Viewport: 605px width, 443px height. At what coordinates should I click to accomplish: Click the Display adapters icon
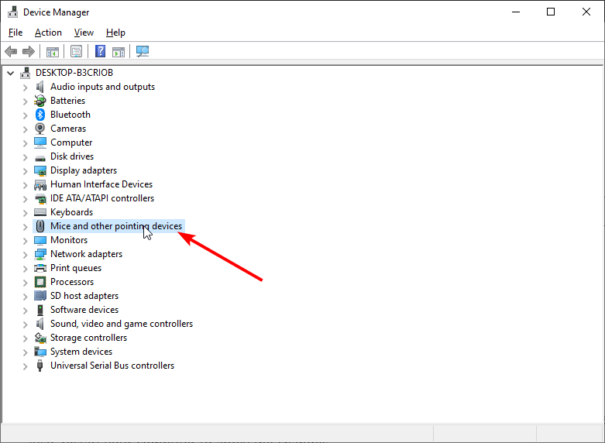tap(40, 170)
